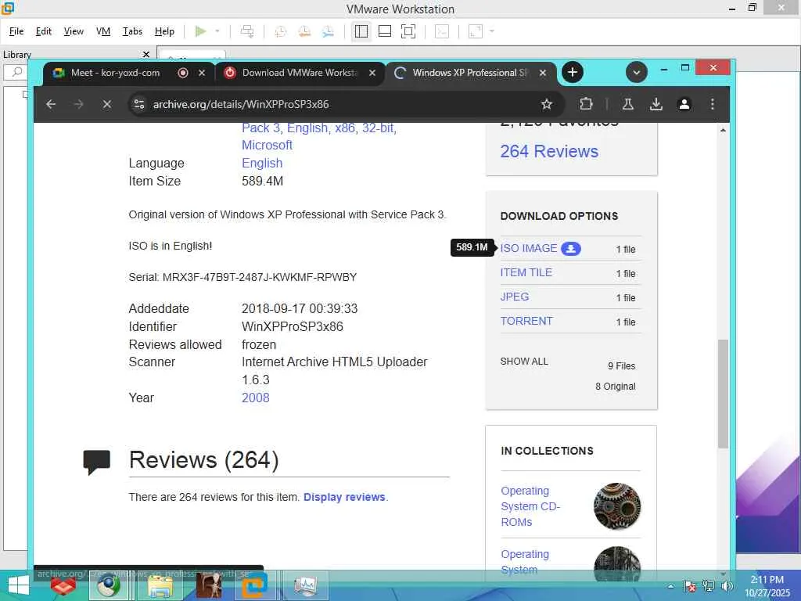The height and width of the screenshot is (601, 801).
Task: Click the TORRENT download option
Action: 526,321
